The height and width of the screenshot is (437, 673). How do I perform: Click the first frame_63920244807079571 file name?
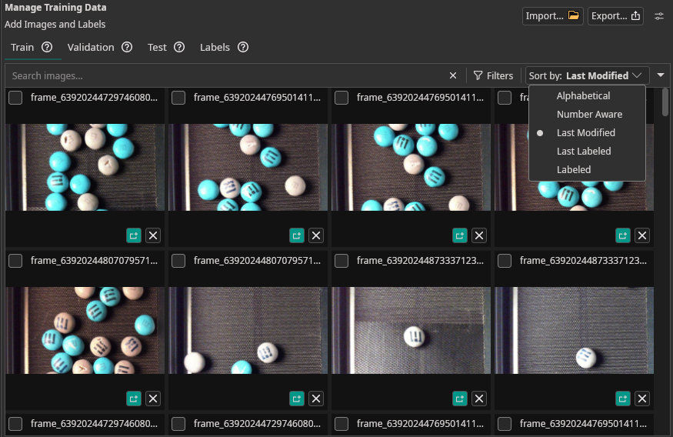pyautogui.click(x=94, y=261)
